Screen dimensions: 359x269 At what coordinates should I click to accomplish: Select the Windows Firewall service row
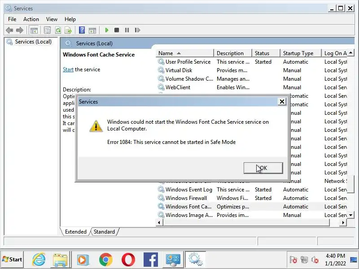252,198
